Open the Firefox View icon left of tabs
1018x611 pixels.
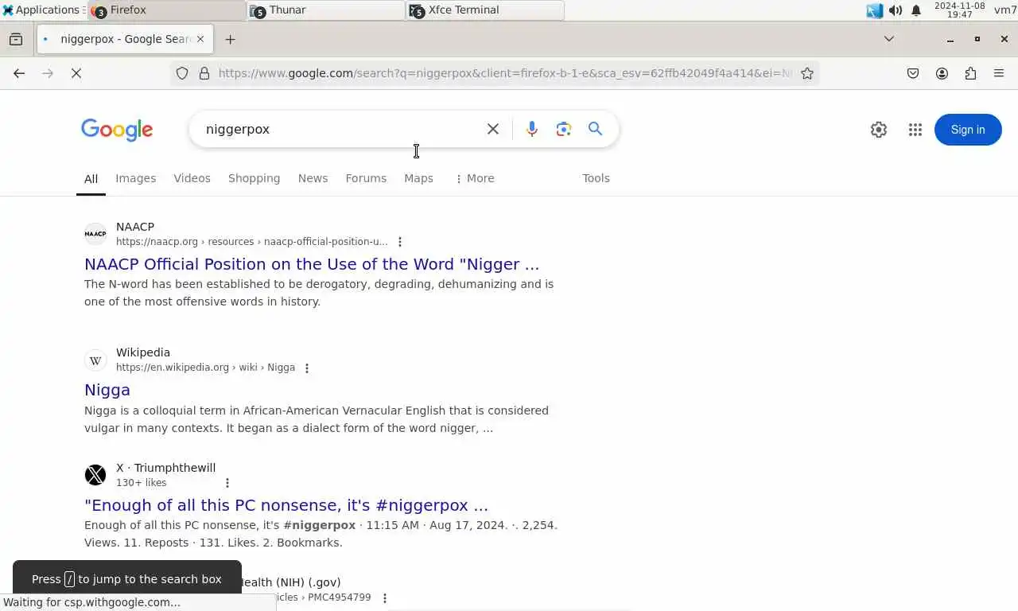coord(16,39)
